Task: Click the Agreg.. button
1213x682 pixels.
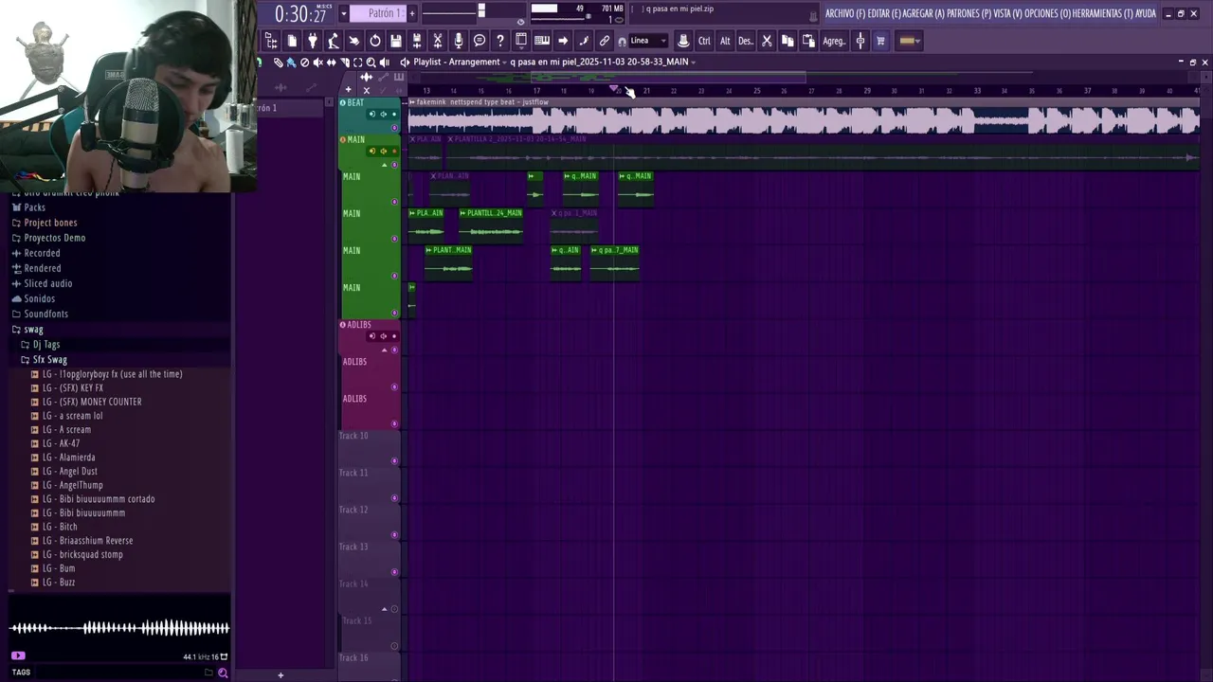Action: [834, 41]
